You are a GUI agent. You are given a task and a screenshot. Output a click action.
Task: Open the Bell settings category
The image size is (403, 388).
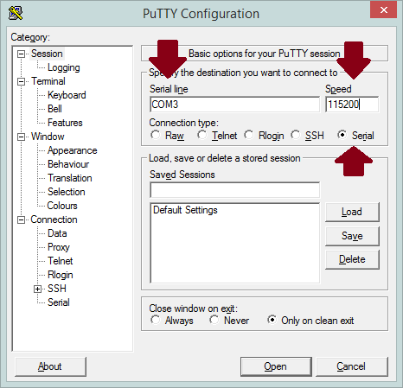click(54, 109)
